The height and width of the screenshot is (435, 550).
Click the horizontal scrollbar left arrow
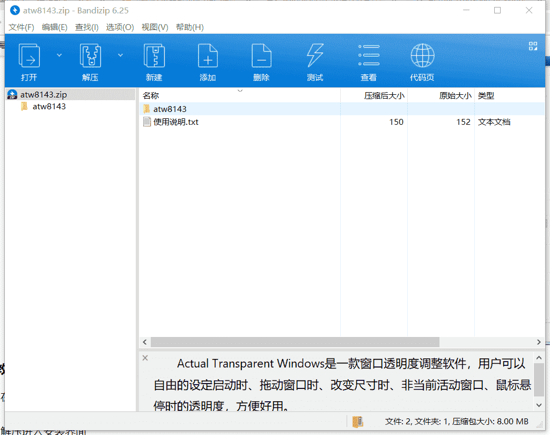[145, 342]
